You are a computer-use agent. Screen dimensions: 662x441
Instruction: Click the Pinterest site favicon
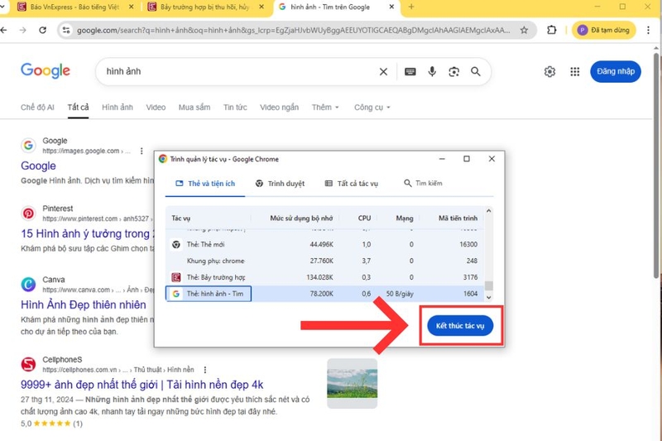(x=28, y=213)
